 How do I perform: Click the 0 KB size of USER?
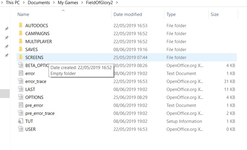coord(230,129)
